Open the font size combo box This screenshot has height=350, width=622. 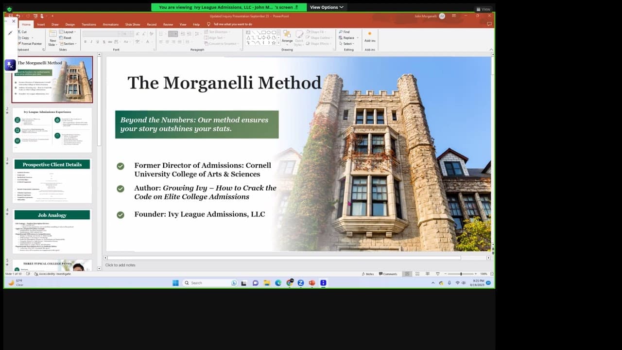point(127,34)
